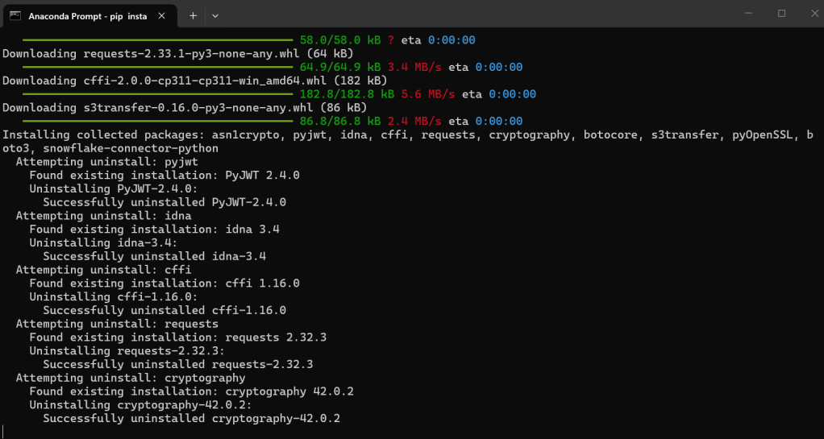The height and width of the screenshot is (439, 824).
Task: Select the Anaconda Prompt - pip insta tab
Action: coord(81,15)
